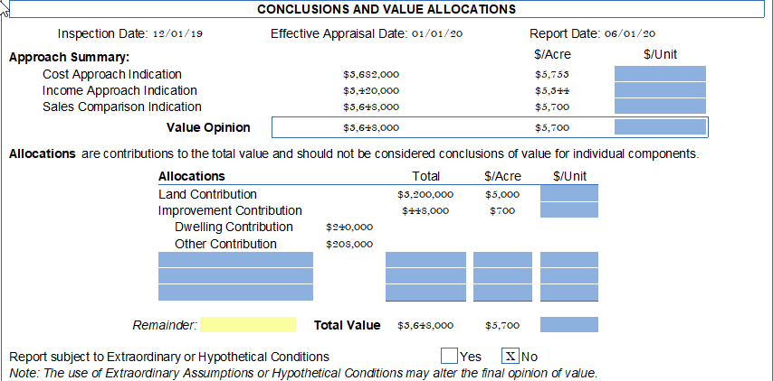773x381 pixels.
Task: Check the Yes box for Extraordinary Conditions
Action: click(450, 356)
